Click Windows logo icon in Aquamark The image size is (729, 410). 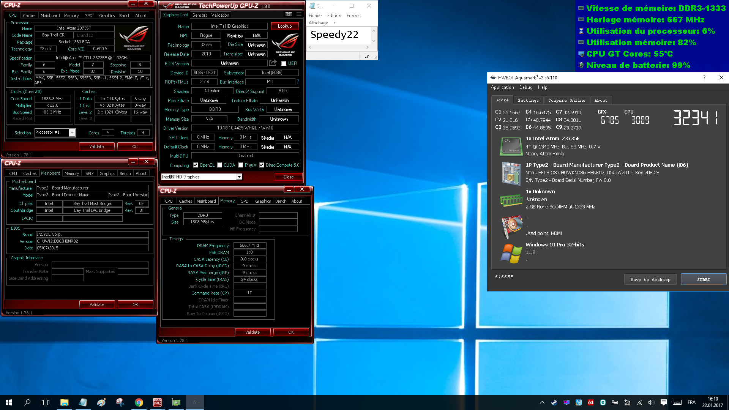(x=511, y=253)
